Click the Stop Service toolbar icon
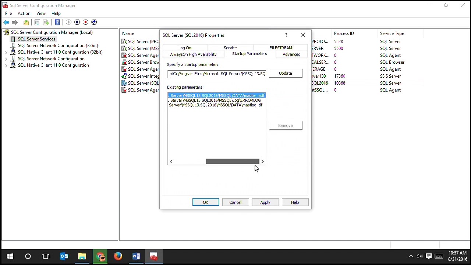This screenshot has width=471, height=265. pos(85,22)
